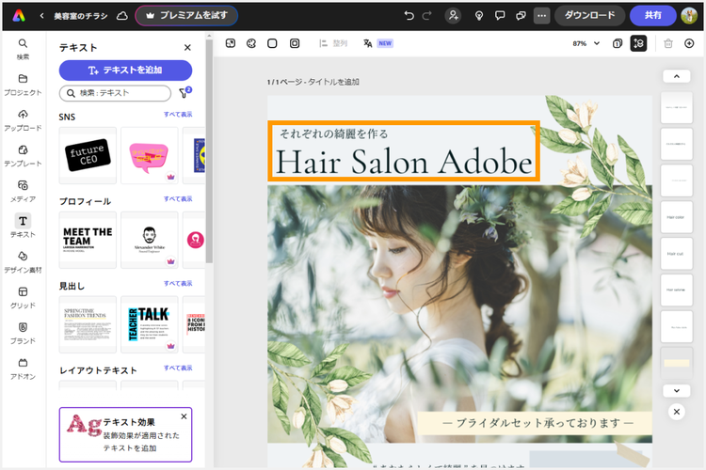
Task: Open the text filter icon
Action: [185, 92]
